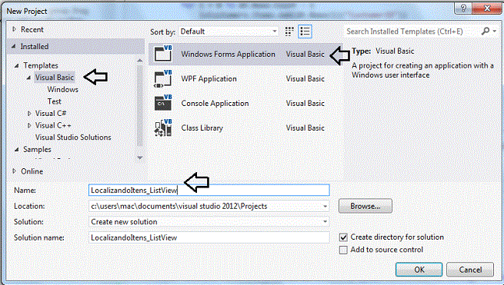
Task: Close the New Project dialog
Action: pos(487,8)
